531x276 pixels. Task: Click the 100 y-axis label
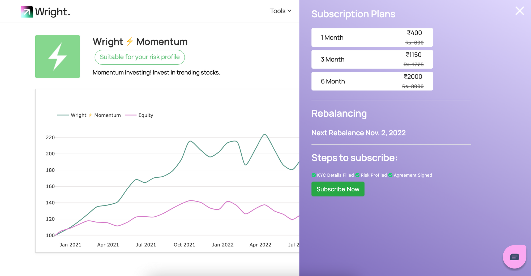(50, 235)
